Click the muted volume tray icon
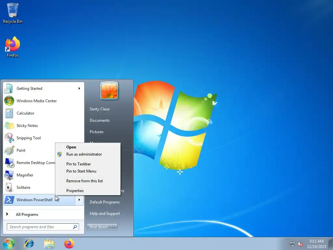Image resolution: width=333 pixels, height=250 pixels. pyautogui.click(x=300, y=244)
